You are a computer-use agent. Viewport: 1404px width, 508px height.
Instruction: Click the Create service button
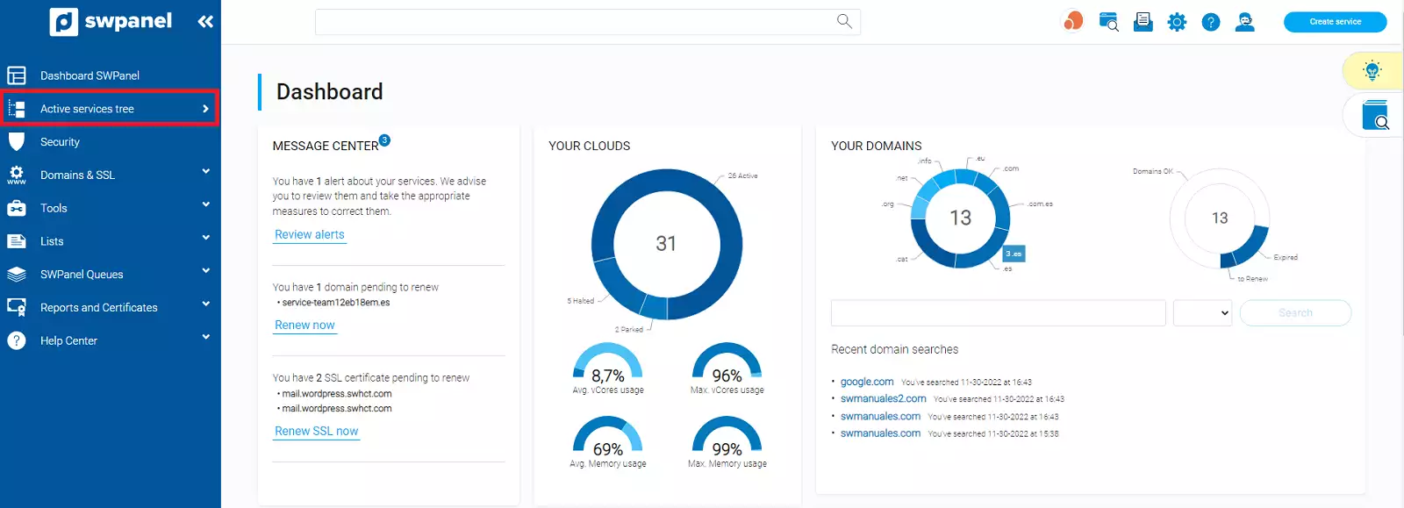tap(1335, 22)
